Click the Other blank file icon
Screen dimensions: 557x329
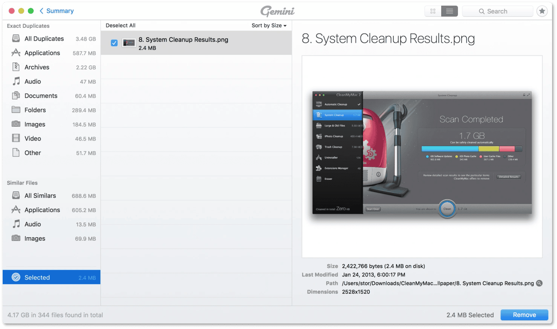click(x=16, y=153)
